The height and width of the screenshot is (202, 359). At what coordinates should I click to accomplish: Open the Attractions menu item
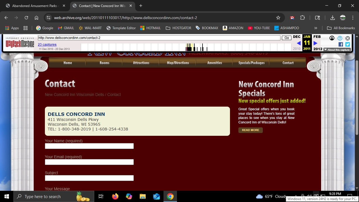[x=141, y=63]
